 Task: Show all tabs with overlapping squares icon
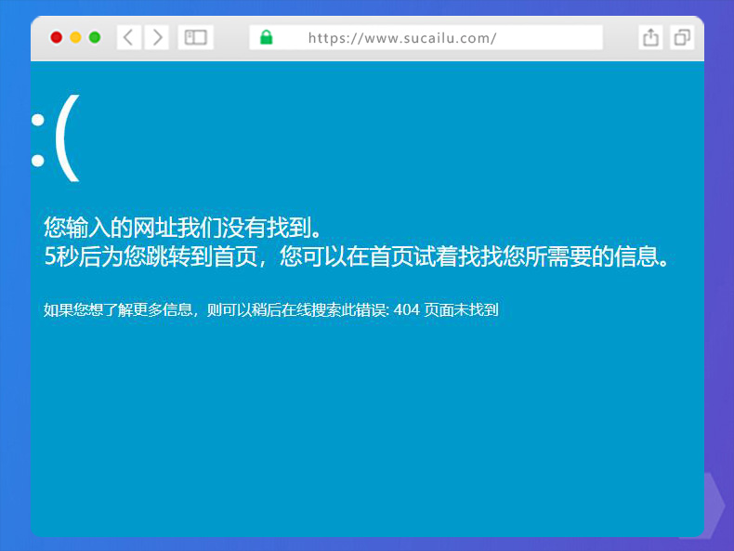tap(682, 37)
